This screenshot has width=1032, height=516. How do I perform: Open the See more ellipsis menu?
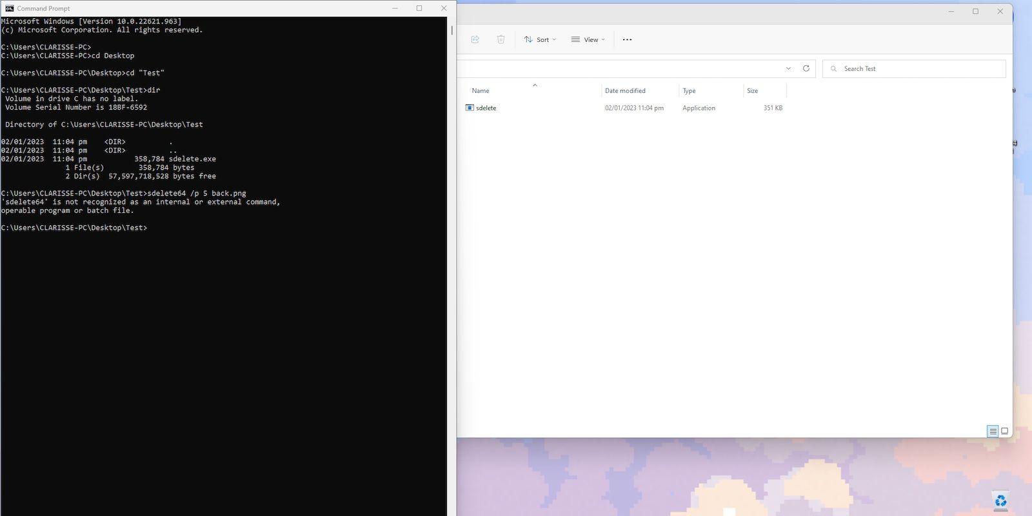627,39
